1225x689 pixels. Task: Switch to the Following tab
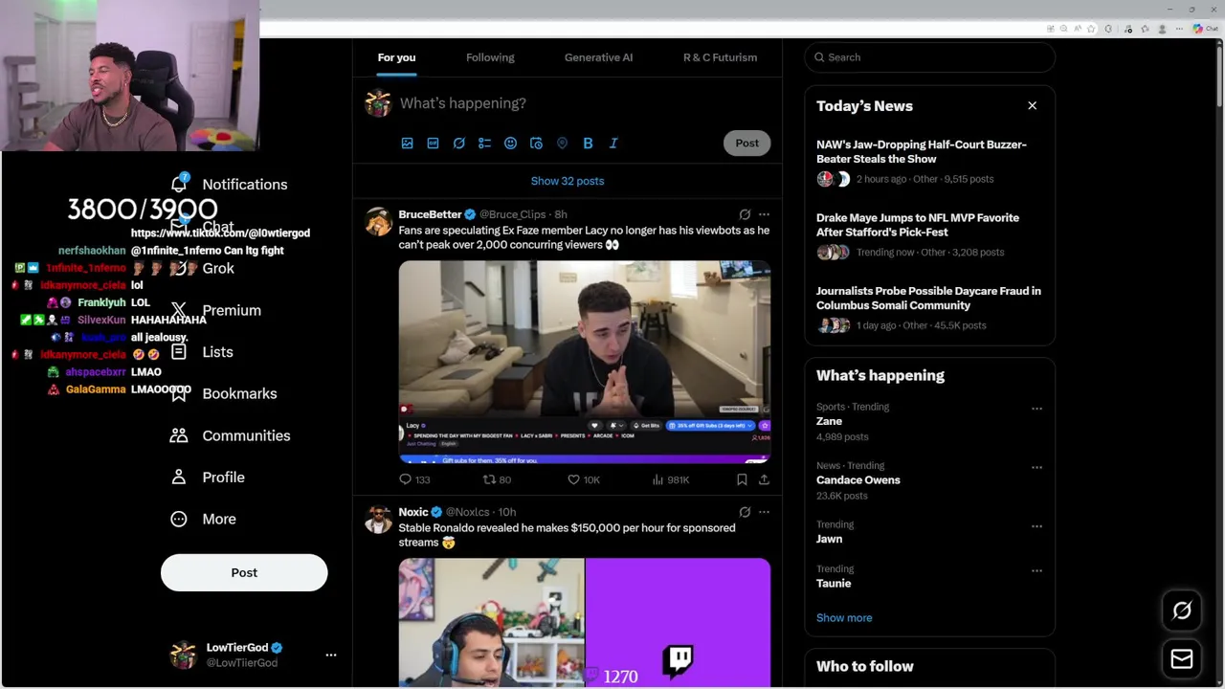pos(490,57)
